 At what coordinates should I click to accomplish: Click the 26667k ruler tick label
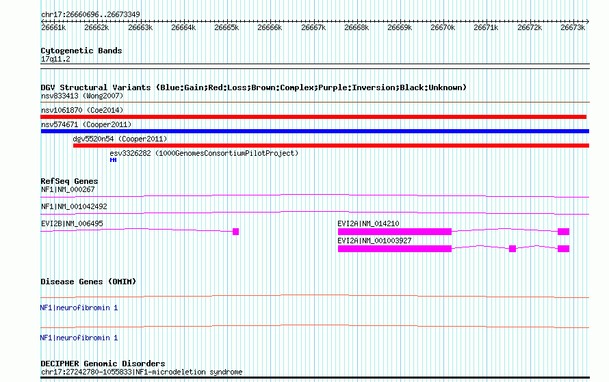[x=313, y=27]
